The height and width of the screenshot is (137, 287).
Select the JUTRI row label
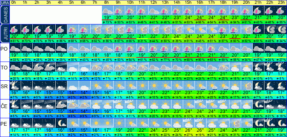point(5,34)
